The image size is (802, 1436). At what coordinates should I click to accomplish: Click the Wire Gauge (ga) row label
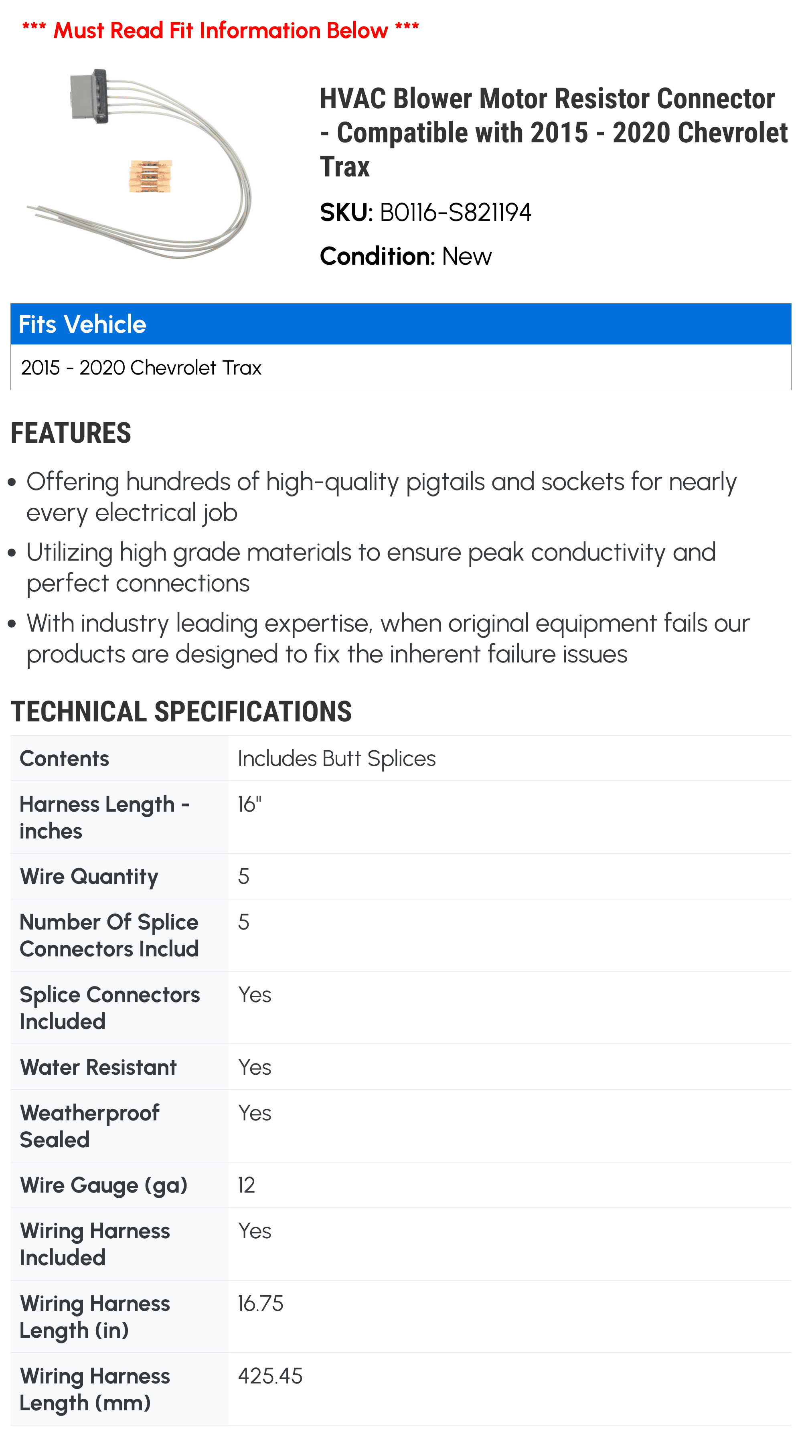pyautogui.click(x=104, y=1186)
